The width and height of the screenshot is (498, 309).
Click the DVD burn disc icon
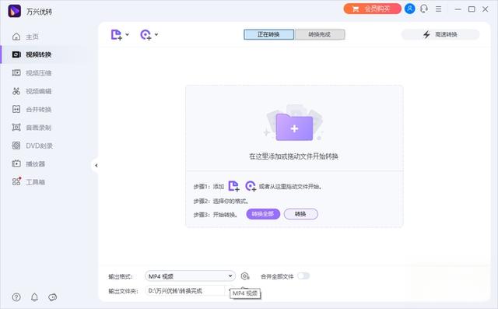point(16,146)
